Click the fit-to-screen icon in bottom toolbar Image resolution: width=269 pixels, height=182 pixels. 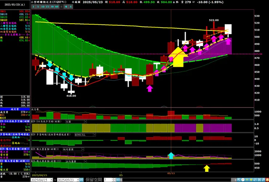(x=259, y=180)
